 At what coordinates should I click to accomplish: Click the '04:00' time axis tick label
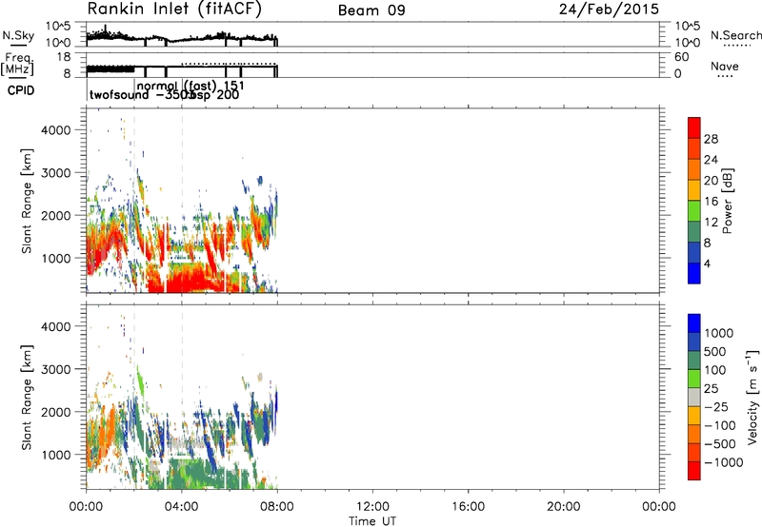pos(182,507)
